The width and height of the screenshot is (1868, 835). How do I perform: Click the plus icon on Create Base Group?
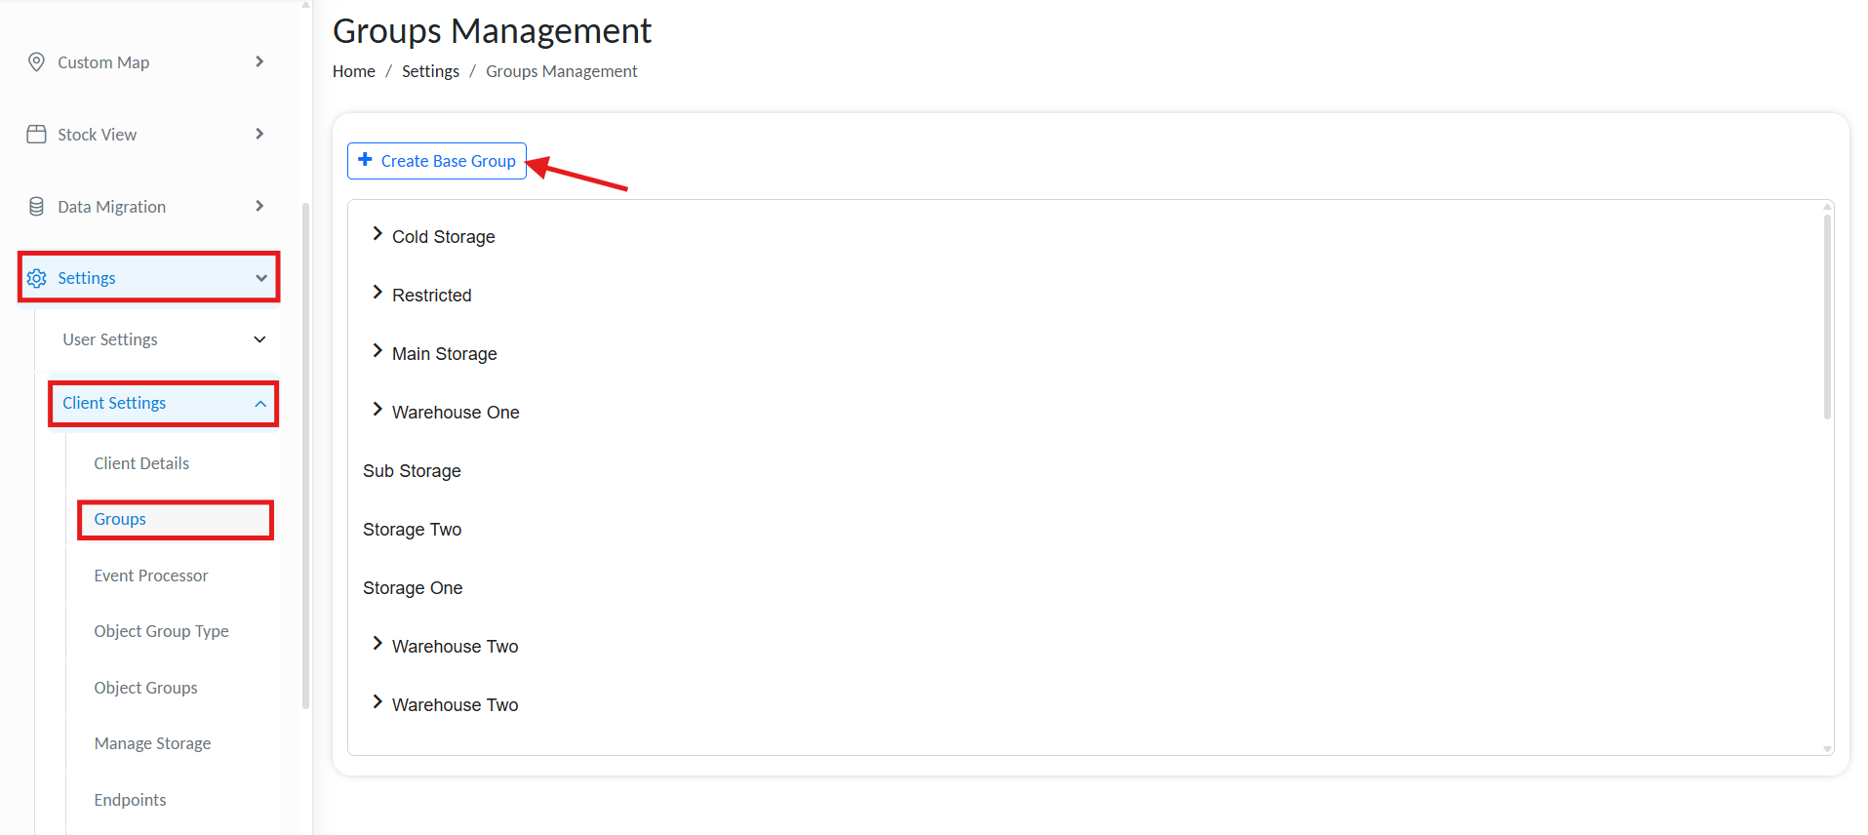[x=365, y=160]
